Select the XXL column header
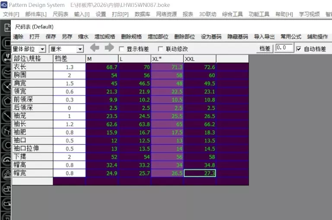Image resolution: width=332 pixels, height=220 pixels. [x=200, y=59]
